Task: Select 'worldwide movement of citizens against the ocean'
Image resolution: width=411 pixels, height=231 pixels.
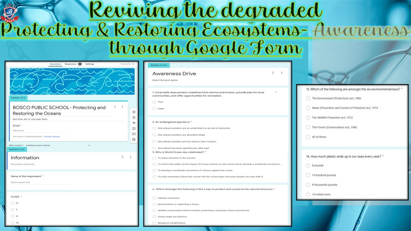Action: [154, 170]
